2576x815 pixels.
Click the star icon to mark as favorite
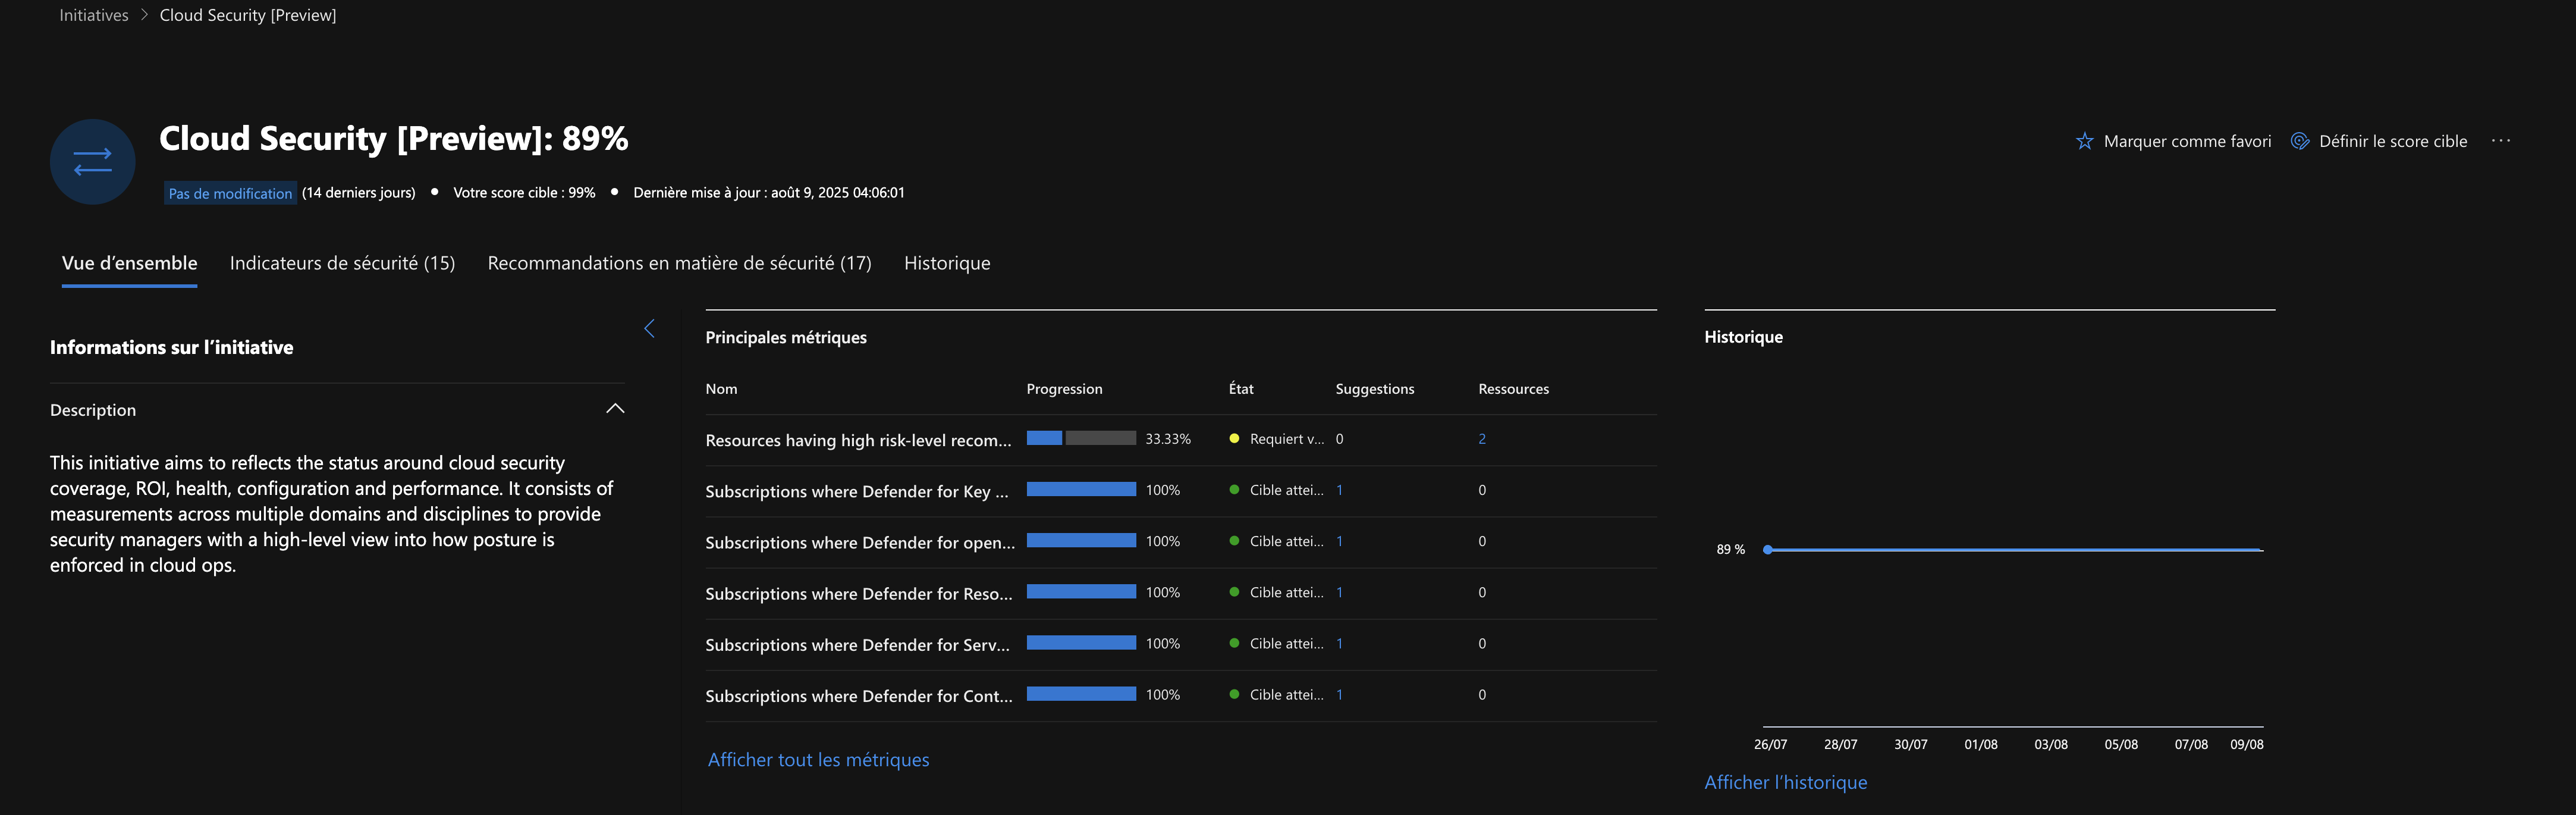tap(2084, 141)
